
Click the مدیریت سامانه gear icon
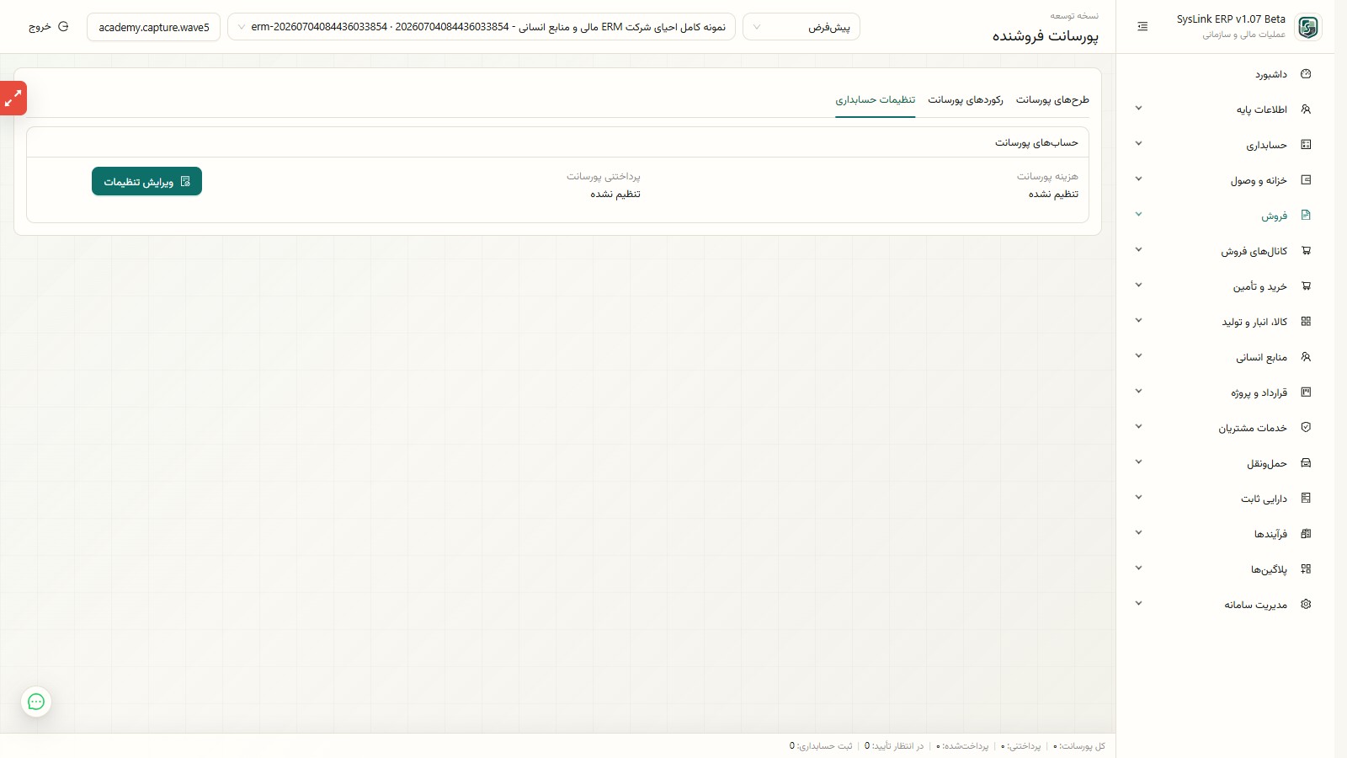pyautogui.click(x=1306, y=605)
